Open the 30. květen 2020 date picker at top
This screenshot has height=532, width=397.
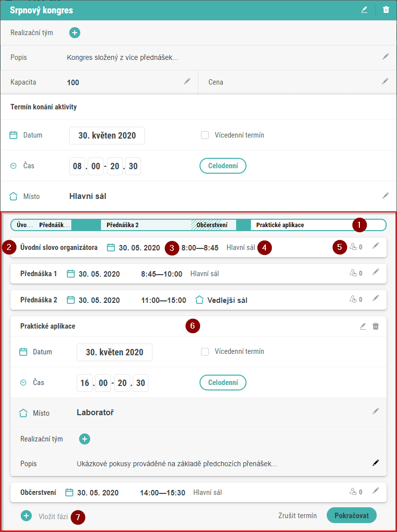tap(107, 136)
